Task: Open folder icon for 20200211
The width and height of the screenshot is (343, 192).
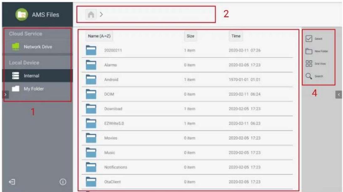Action: pos(91,50)
